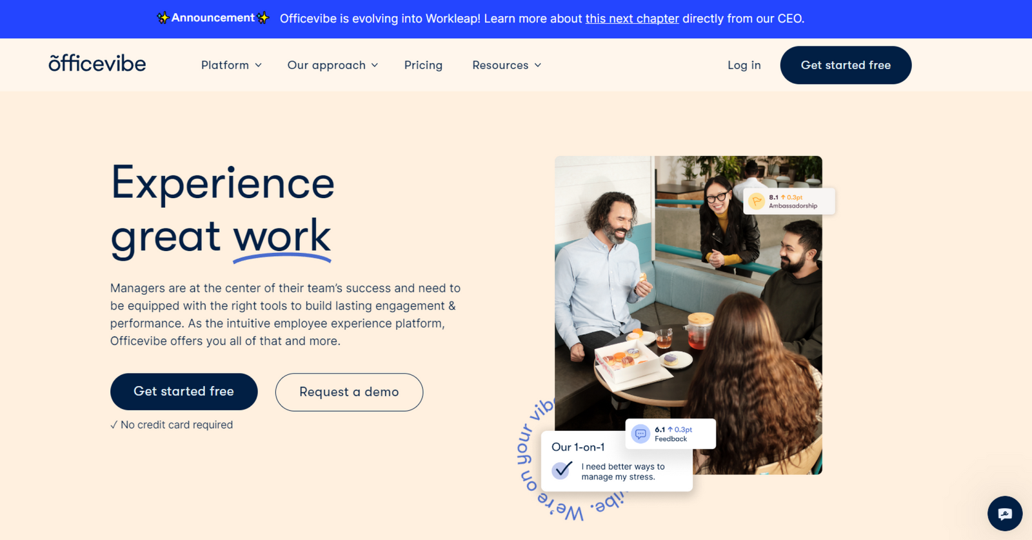Click the Ambassadorship flag icon
Viewport: 1032px width, 540px height.
click(757, 201)
